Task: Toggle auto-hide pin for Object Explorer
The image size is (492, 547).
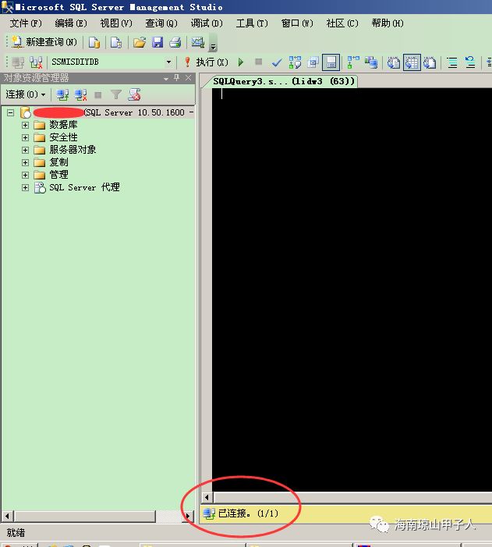Action: click(177, 78)
